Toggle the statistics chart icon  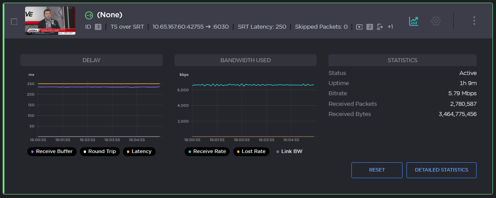point(413,21)
